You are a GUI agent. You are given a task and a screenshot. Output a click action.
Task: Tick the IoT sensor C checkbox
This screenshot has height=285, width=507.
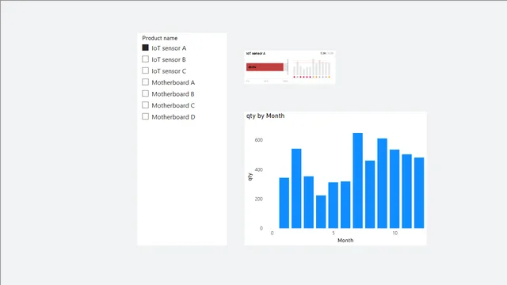146,70
